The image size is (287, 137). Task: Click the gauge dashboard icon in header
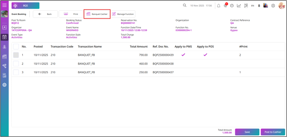click(232, 6)
